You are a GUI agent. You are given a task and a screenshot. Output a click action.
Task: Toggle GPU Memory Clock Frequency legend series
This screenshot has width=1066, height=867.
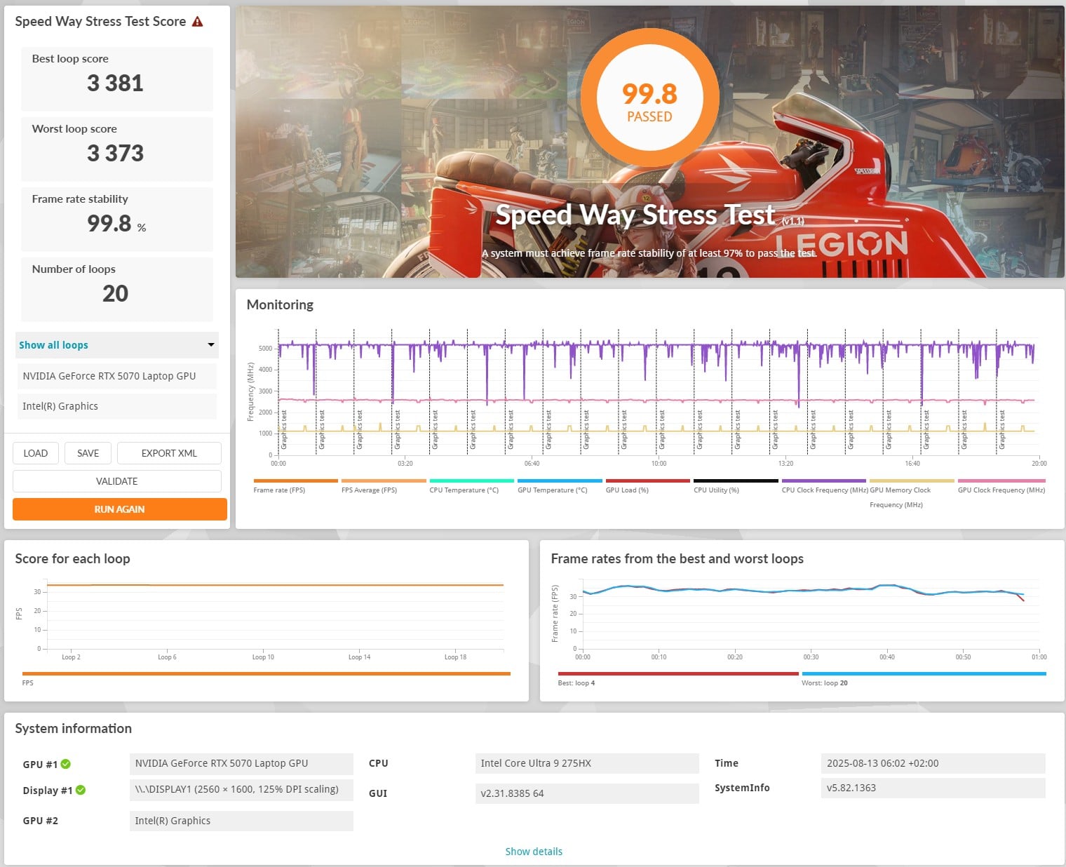[912, 494]
